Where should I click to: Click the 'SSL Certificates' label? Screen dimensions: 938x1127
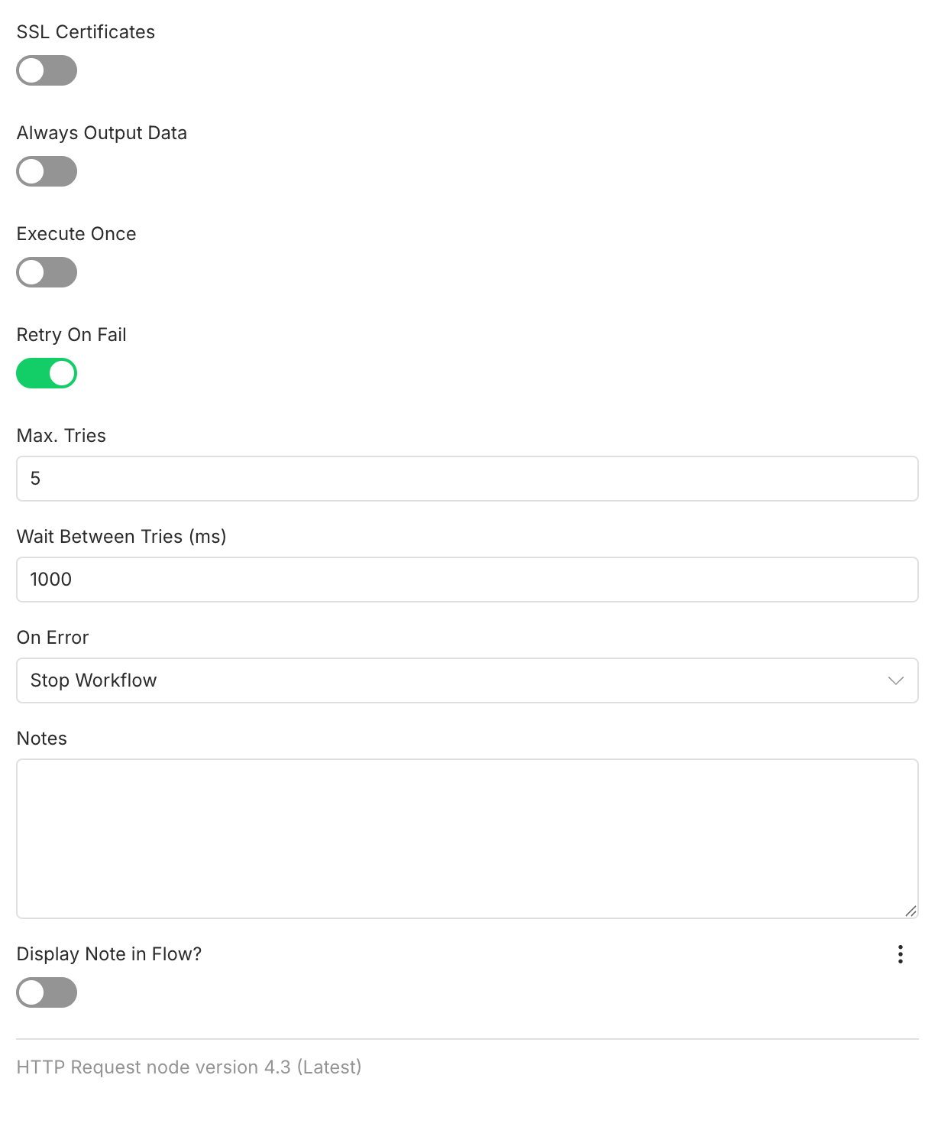click(86, 32)
